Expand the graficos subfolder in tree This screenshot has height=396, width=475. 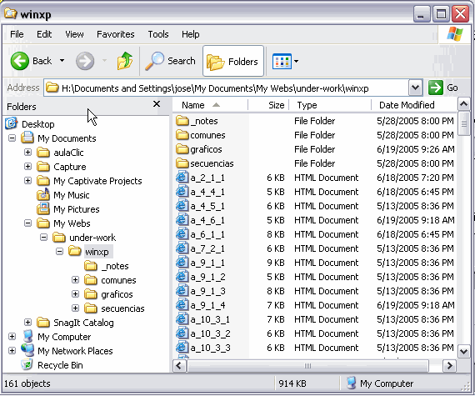click(75, 294)
